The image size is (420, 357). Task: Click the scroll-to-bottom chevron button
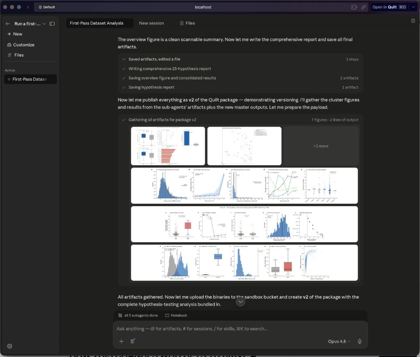(x=240, y=302)
